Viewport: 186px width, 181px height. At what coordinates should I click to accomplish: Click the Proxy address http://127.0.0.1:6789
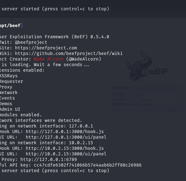[49, 160]
